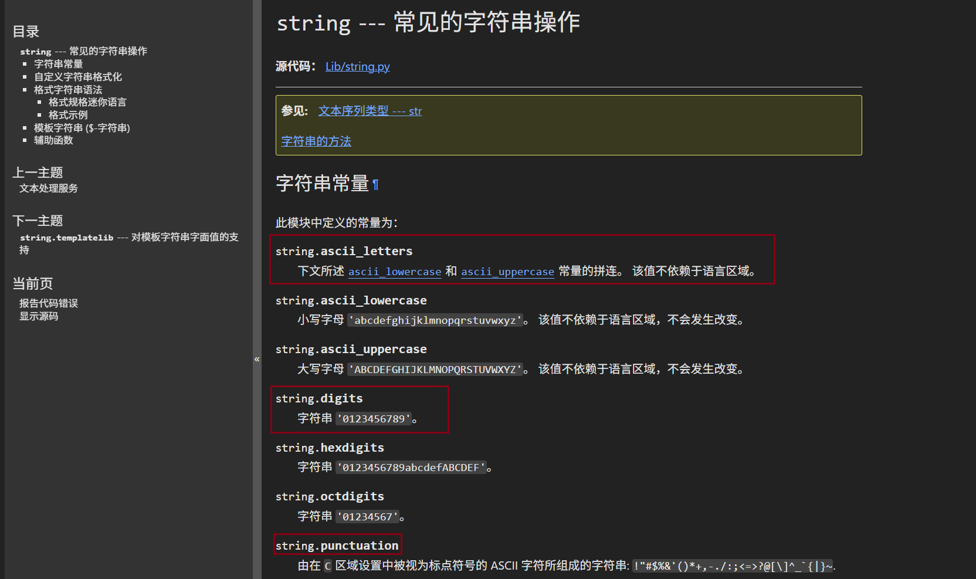Collapse the sidebar with the « arrow
976x579 pixels.
[x=257, y=358]
